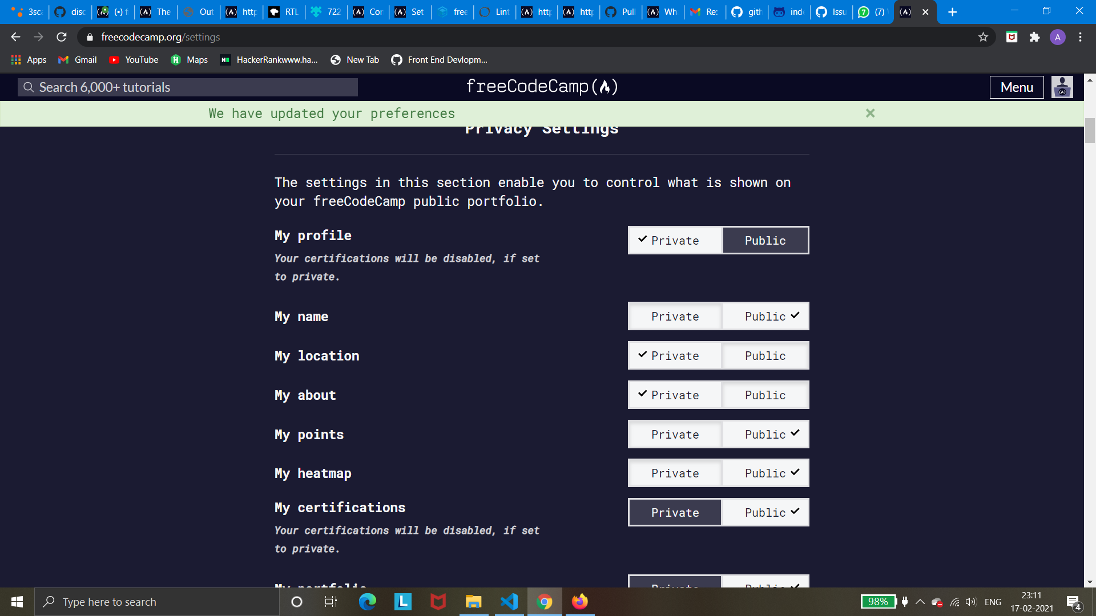The height and width of the screenshot is (616, 1096).
Task: Make My certifications Public
Action: pyautogui.click(x=765, y=512)
